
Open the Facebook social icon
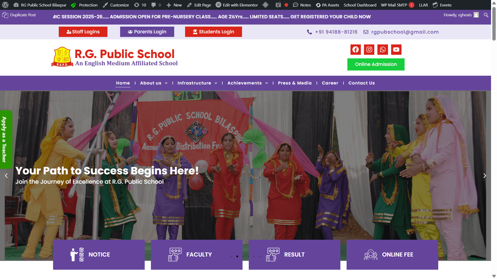(355, 50)
